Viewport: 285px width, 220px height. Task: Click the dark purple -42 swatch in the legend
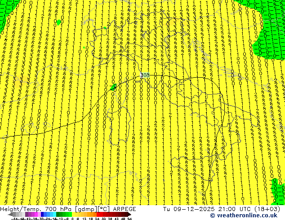[x=27, y=214]
